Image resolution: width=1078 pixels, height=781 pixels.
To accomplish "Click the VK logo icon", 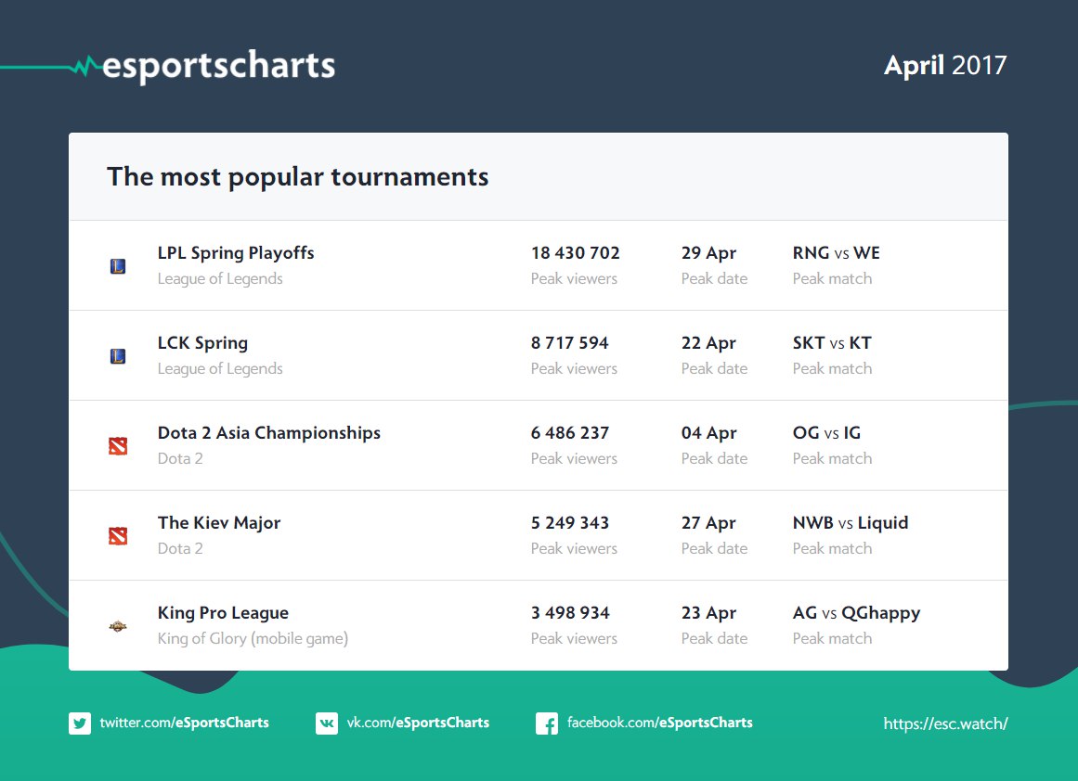I will (327, 723).
